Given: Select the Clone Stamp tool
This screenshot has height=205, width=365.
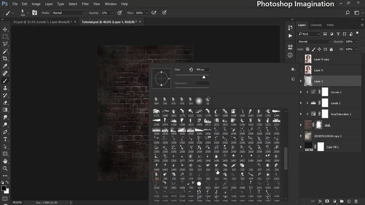Looking at the screenshot, I should pos(5,88).
